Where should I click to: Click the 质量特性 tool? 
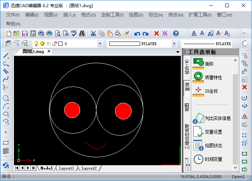click(207, 77)
